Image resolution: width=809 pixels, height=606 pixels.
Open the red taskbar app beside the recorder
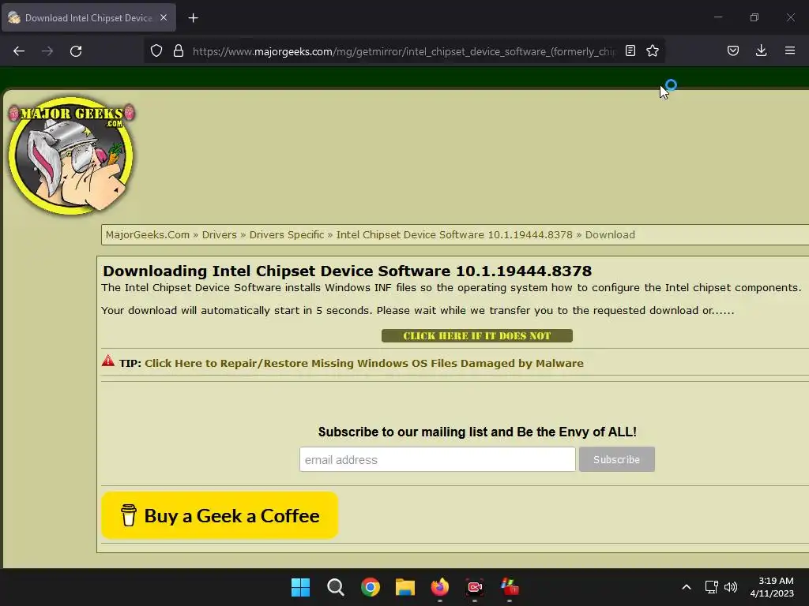(510, 587)
